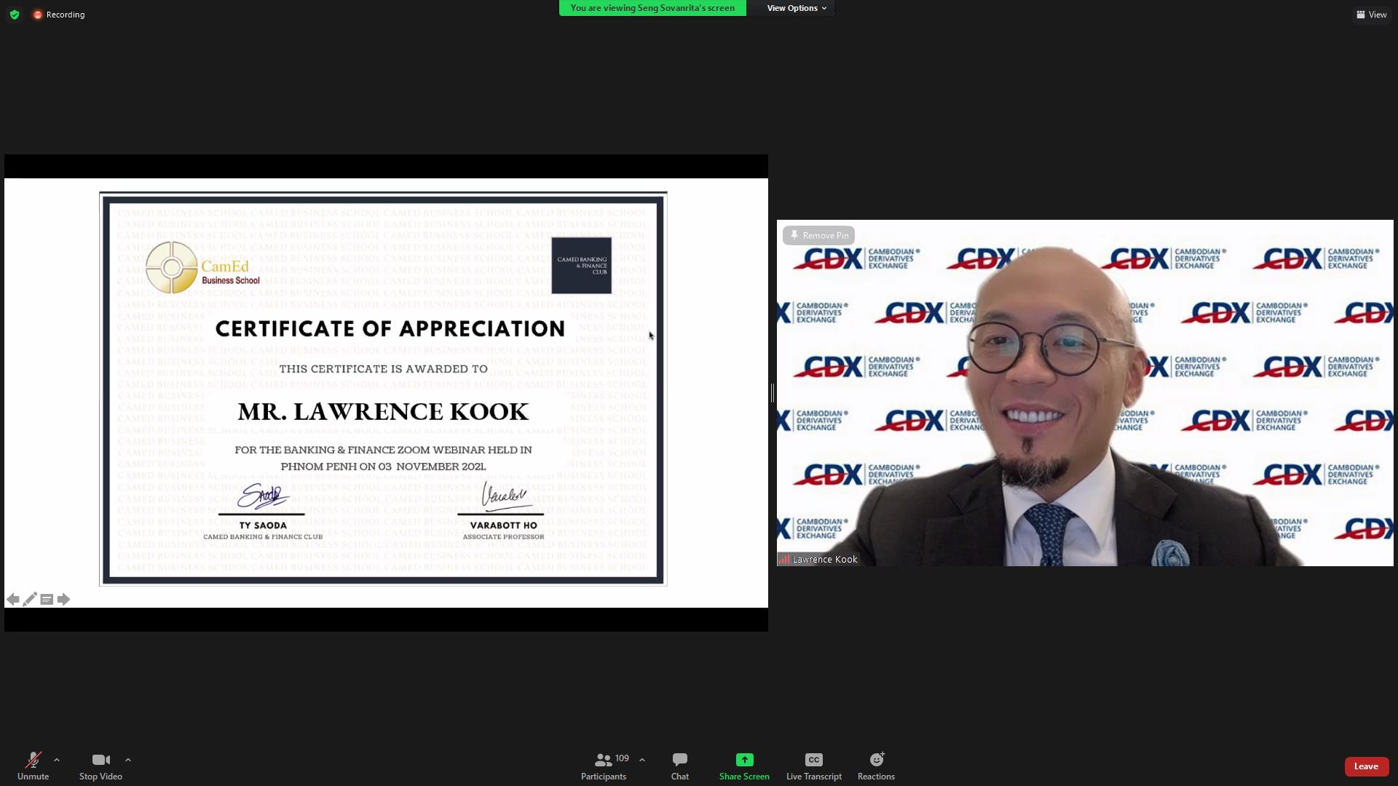This screenshot has width=1398, height=786.
Task: Click the CamEd Business School logo on certificate
Action: [202, 268]
